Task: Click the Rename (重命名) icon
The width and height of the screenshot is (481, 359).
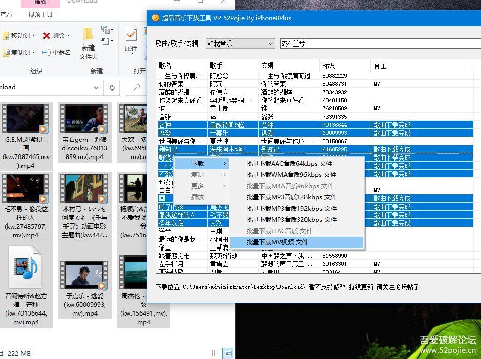Action: tap(47, 53)
